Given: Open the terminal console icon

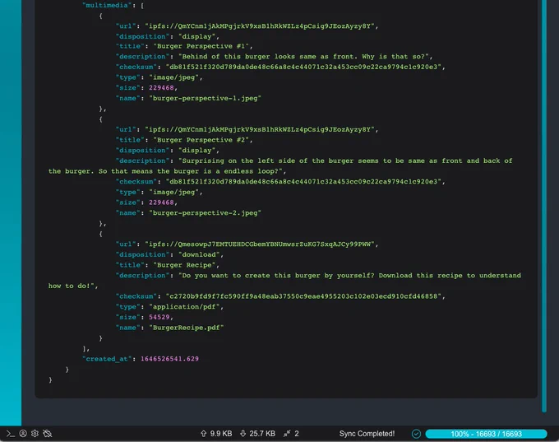Looking at the screenshot, I should (11, 434).
